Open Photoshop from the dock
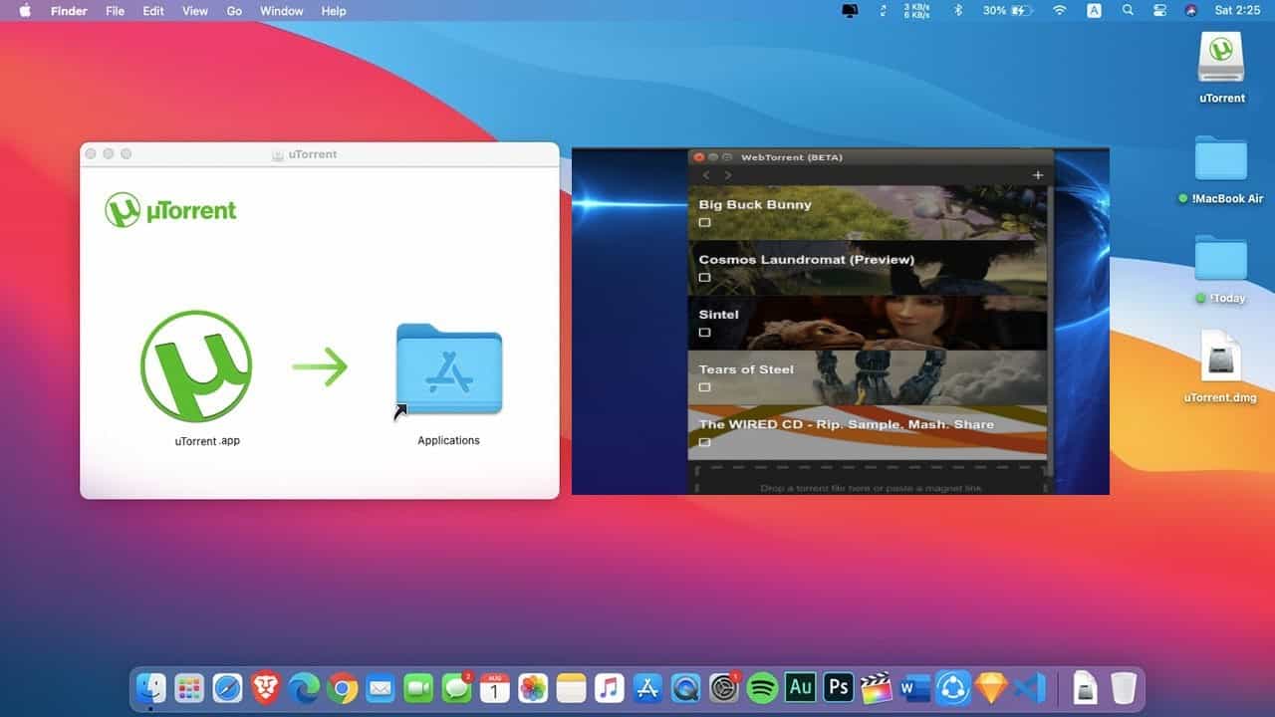 coord(839,688)
